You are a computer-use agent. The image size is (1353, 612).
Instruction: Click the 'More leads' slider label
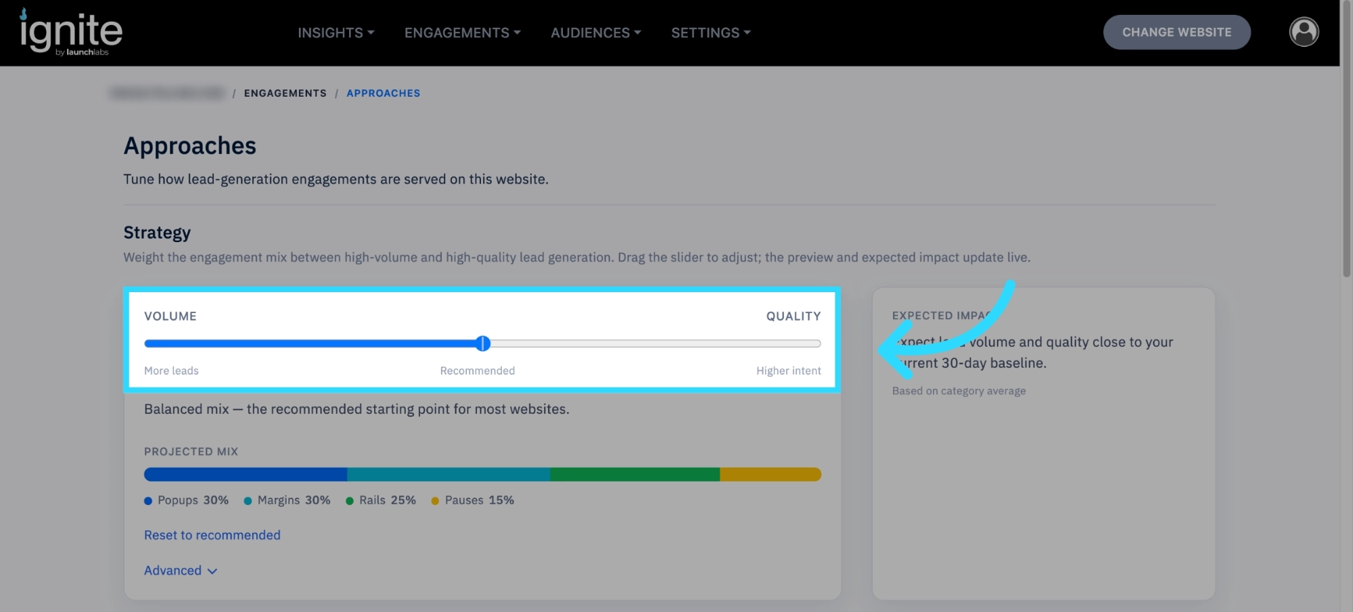click(171, 371)
